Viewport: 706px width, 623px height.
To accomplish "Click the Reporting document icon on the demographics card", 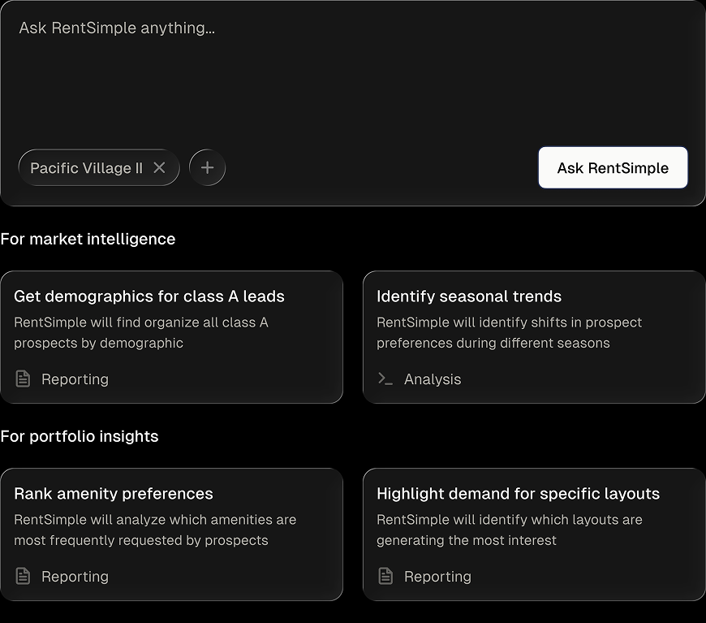I will (x=22, y=379).
